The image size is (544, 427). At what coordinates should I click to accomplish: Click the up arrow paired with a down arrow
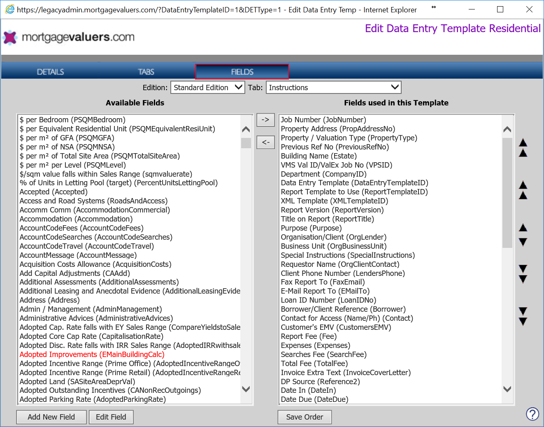click(x=523, y=228)
